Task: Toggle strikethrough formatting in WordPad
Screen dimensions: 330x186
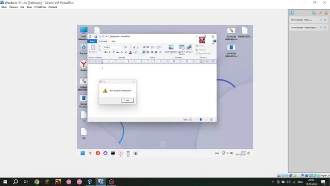Action: [x=118, y=52]
